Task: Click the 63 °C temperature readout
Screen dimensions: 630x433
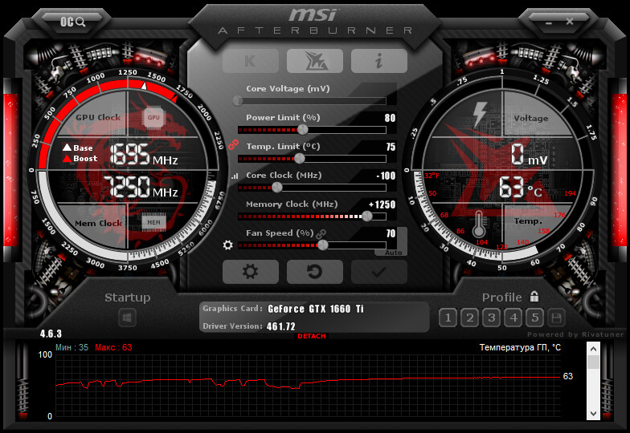Action: tap(521, 188)
